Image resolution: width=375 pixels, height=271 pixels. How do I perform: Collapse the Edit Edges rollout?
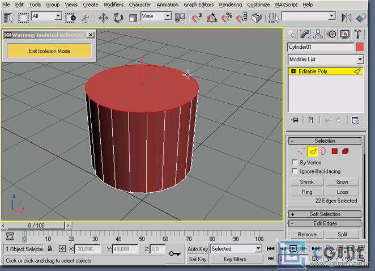(x=325, y=223)
